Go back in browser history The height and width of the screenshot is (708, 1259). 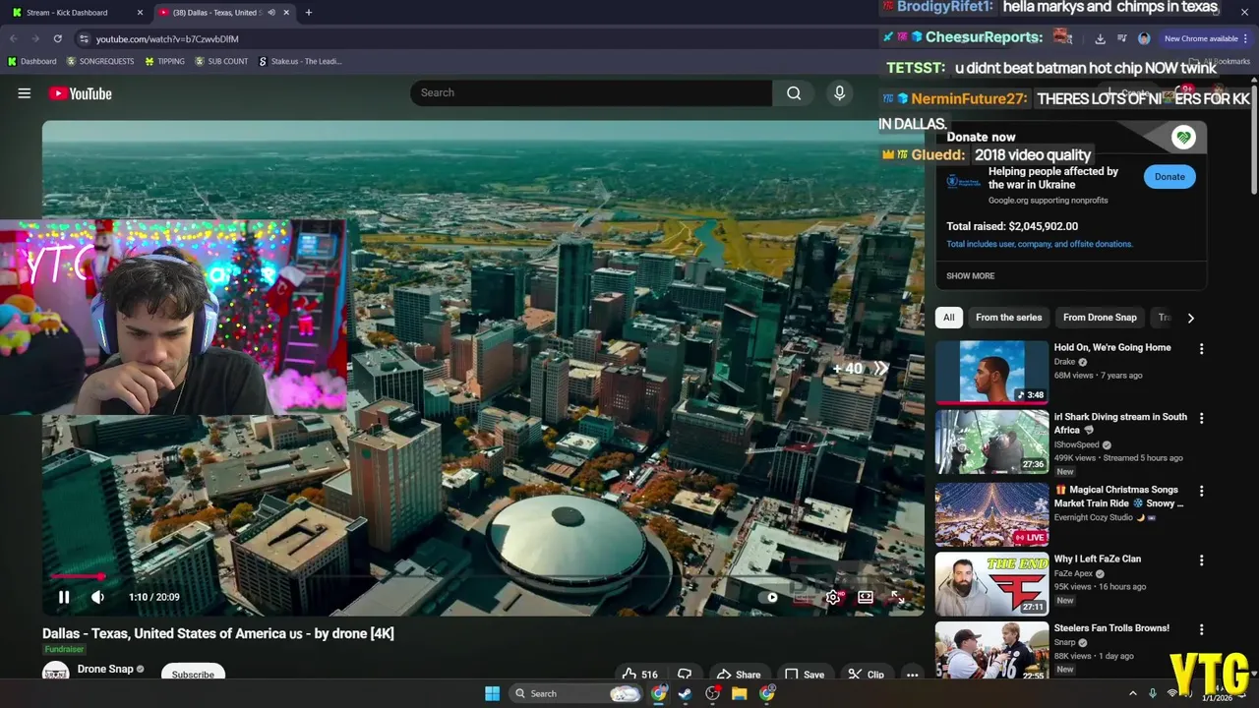[13, 38]
